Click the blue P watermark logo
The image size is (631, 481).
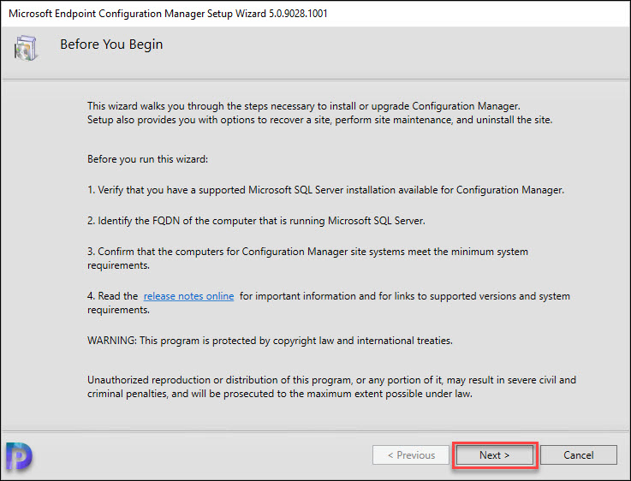coord(19,455)
